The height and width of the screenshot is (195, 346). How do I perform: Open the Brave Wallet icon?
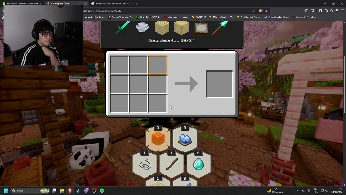[x=326, y=11]
